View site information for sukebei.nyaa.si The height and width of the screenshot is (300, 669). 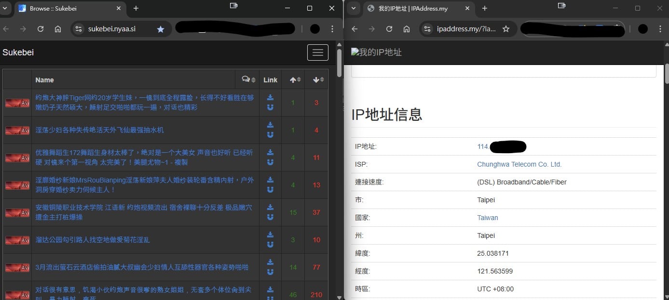click(x=80, y=29)
